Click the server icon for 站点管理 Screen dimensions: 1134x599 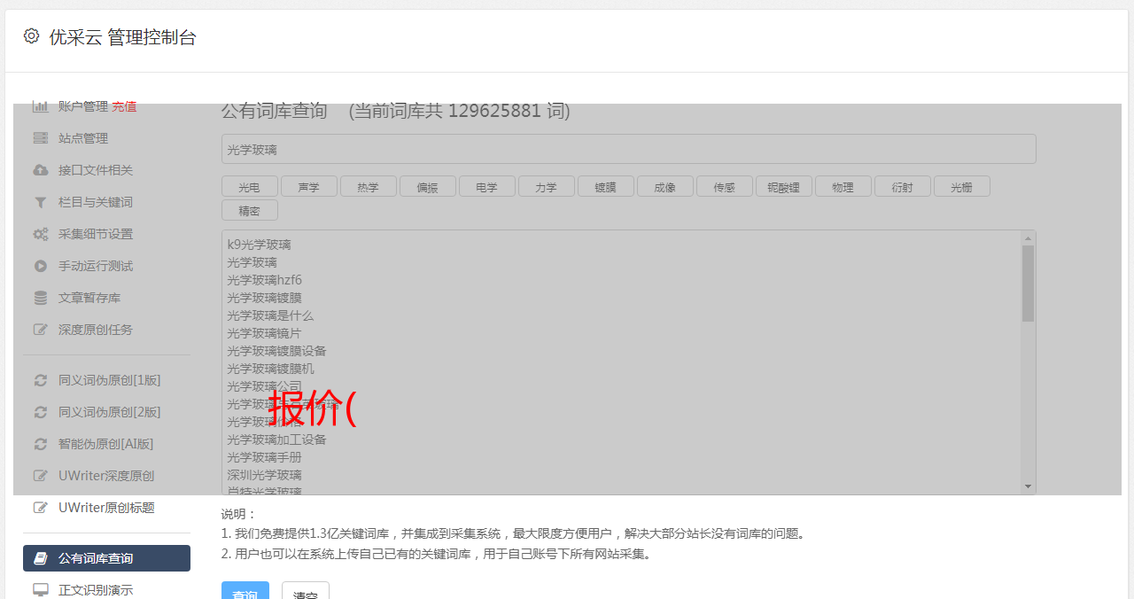40,138
